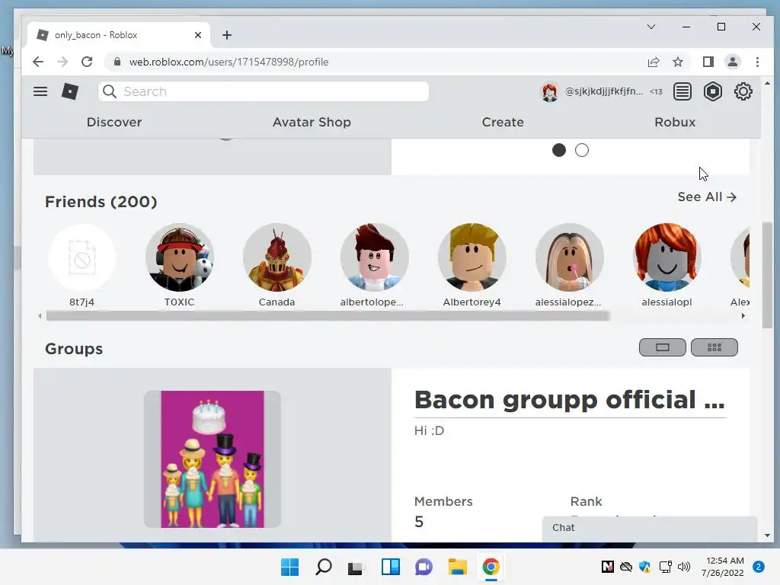The height and width of the screenshot is (585, 780).
Task: Bookmark this page with the star icon
Action: (677, 62)
